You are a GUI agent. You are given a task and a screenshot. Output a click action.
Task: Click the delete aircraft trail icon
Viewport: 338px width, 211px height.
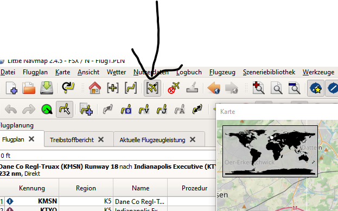click(174, 88)
